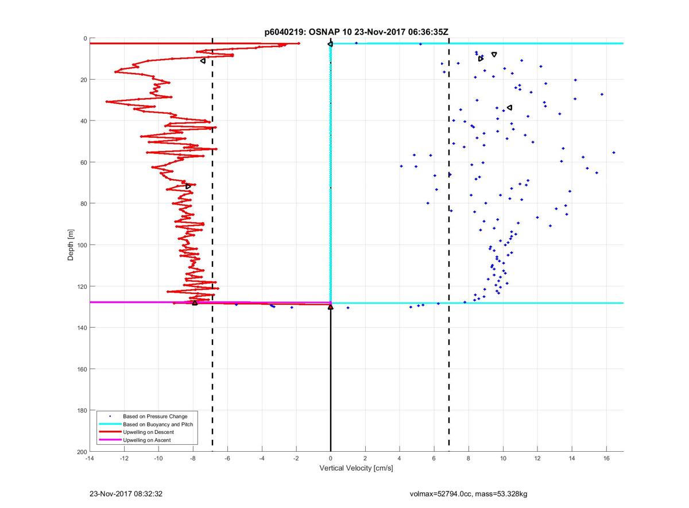The image size is (689, 508).
Task: Click the triangle marker near -8 cm/s at 71 m depth
Action: pos(188,186)
